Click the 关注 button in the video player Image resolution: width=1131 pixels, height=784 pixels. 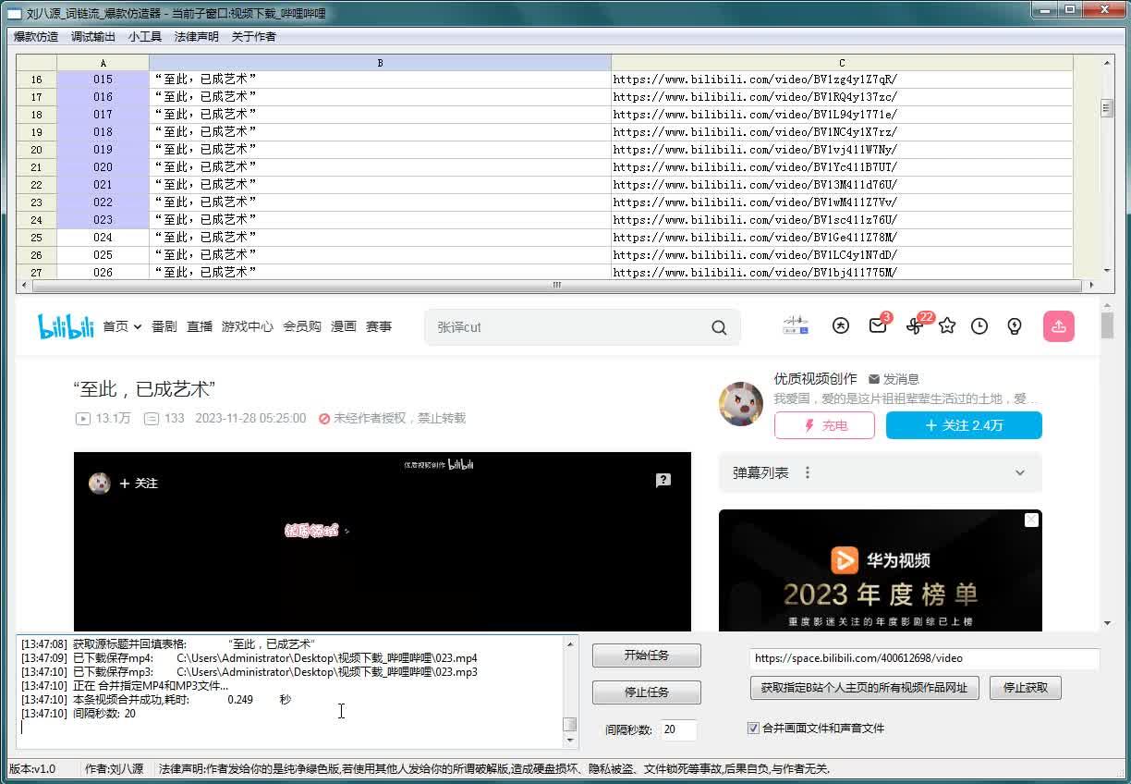point(140,483)
